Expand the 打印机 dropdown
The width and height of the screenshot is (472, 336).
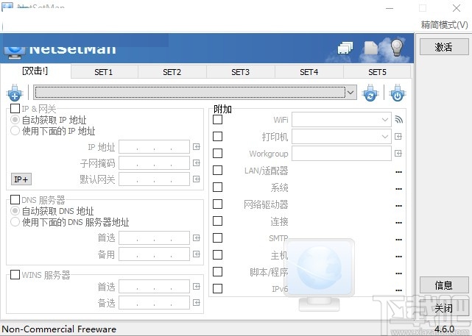pyautogui.click(x=384, y=137)
